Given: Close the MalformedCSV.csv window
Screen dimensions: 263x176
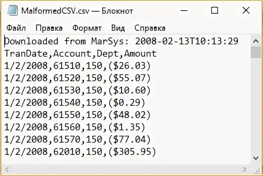Looking at the screenshot, I should (246, 11).
